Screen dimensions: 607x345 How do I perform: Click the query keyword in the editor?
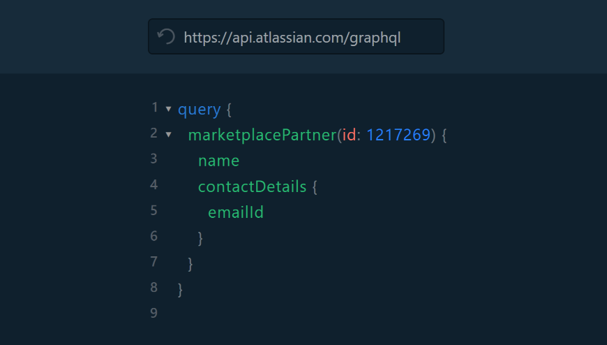tap(199, 110)
